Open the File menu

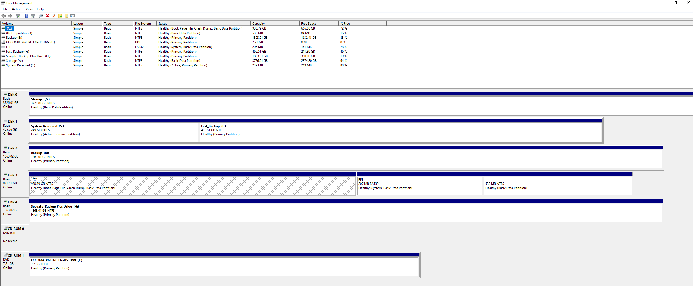(5, 9)
